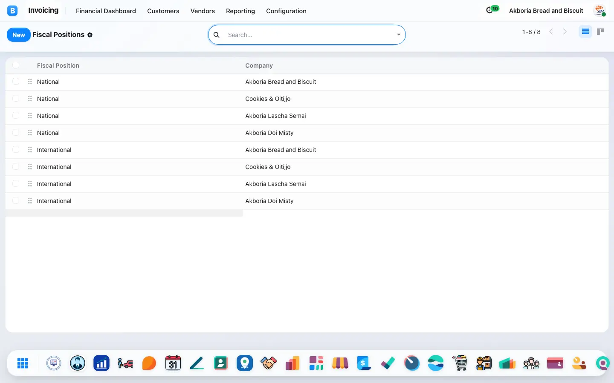
Task: Tick checkbox for National, Akboria Lascha Semai
Action: pos(16,115)
